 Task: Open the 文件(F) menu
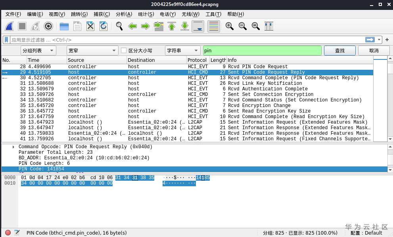(x=13, y=14)
